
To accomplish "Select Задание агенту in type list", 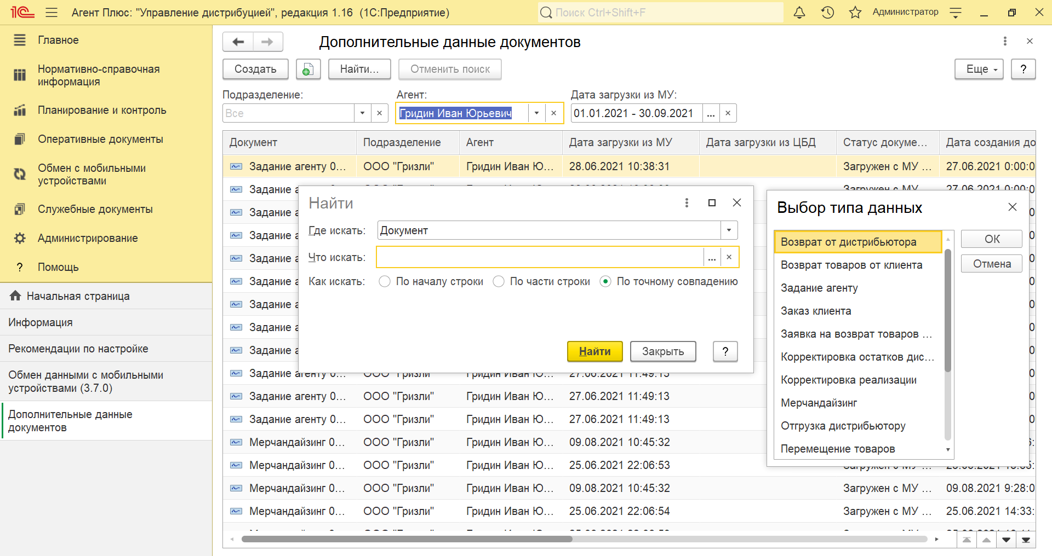I will pyautogui.click(x=857, y=288).
